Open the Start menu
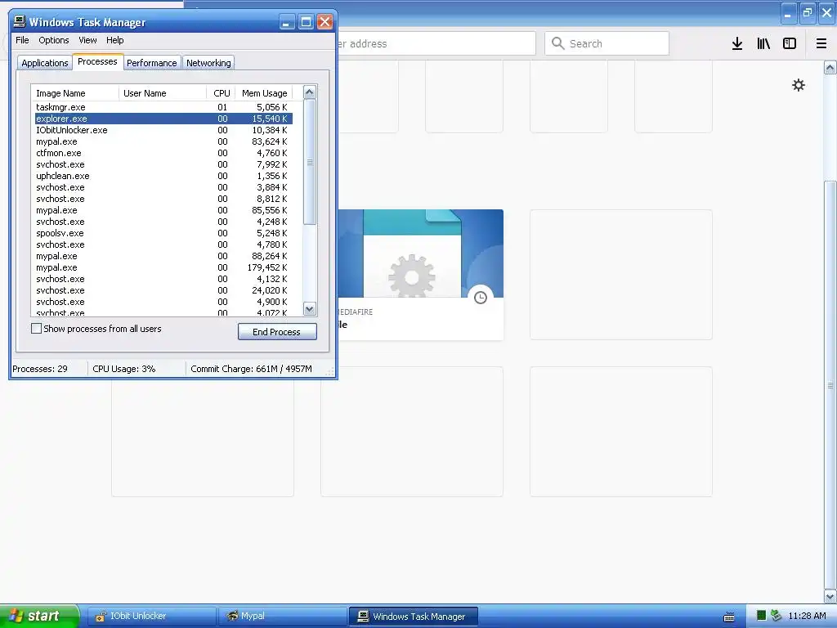The image size is (837, 628). 39,617
